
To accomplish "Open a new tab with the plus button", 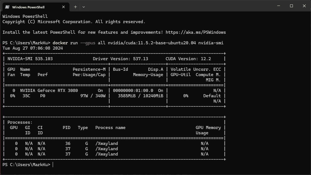I will 75,7.
